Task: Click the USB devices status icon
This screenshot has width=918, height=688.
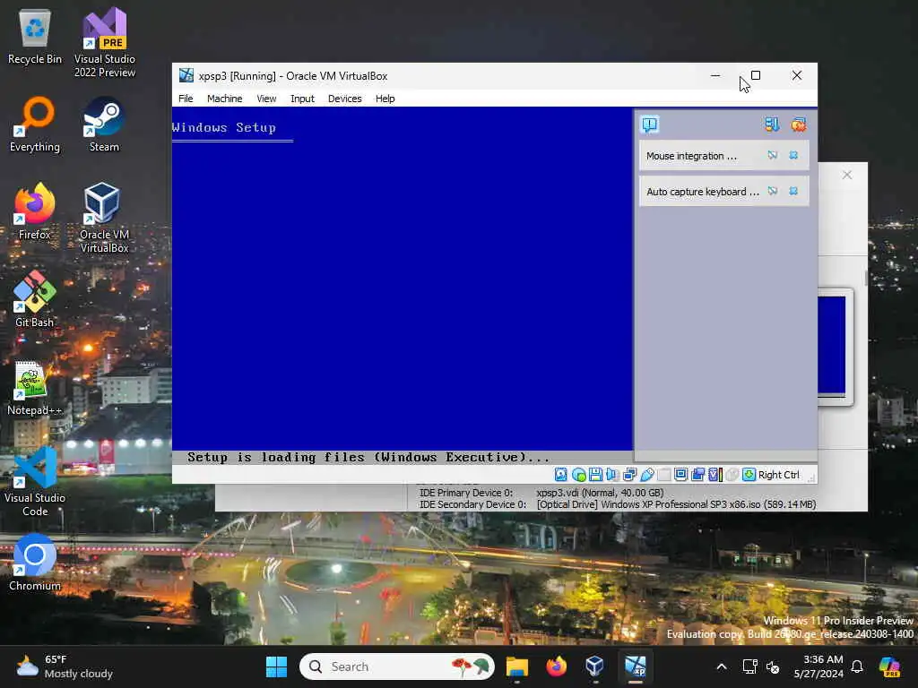Action: (647, 475)
